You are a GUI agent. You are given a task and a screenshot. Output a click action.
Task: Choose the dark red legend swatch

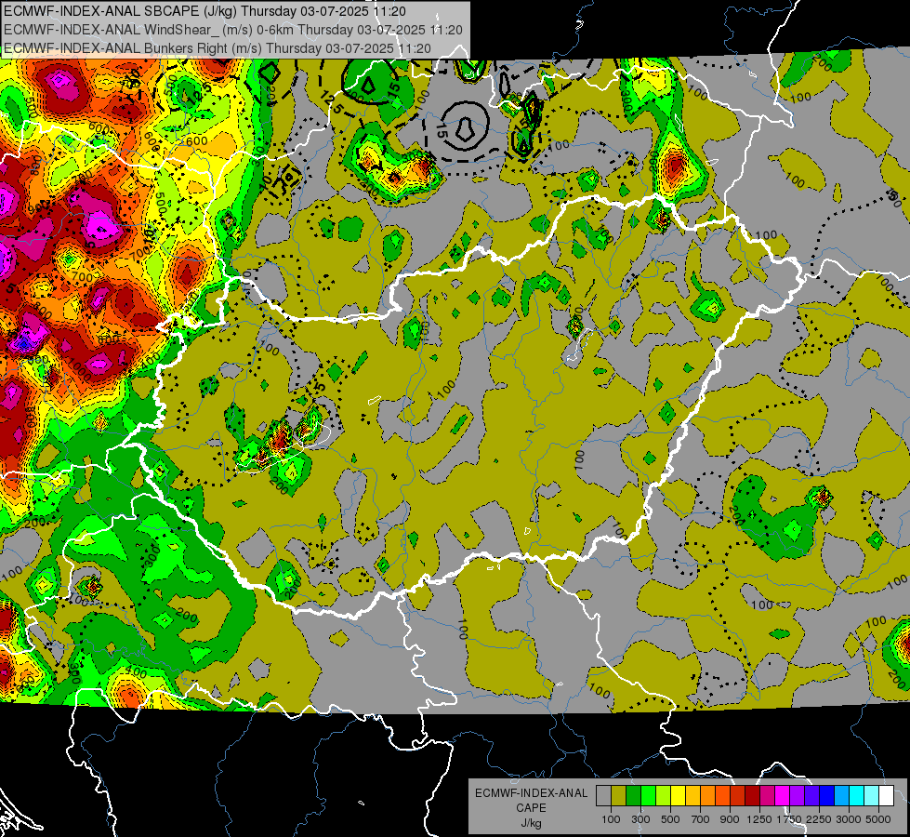(x=753, y=795)
